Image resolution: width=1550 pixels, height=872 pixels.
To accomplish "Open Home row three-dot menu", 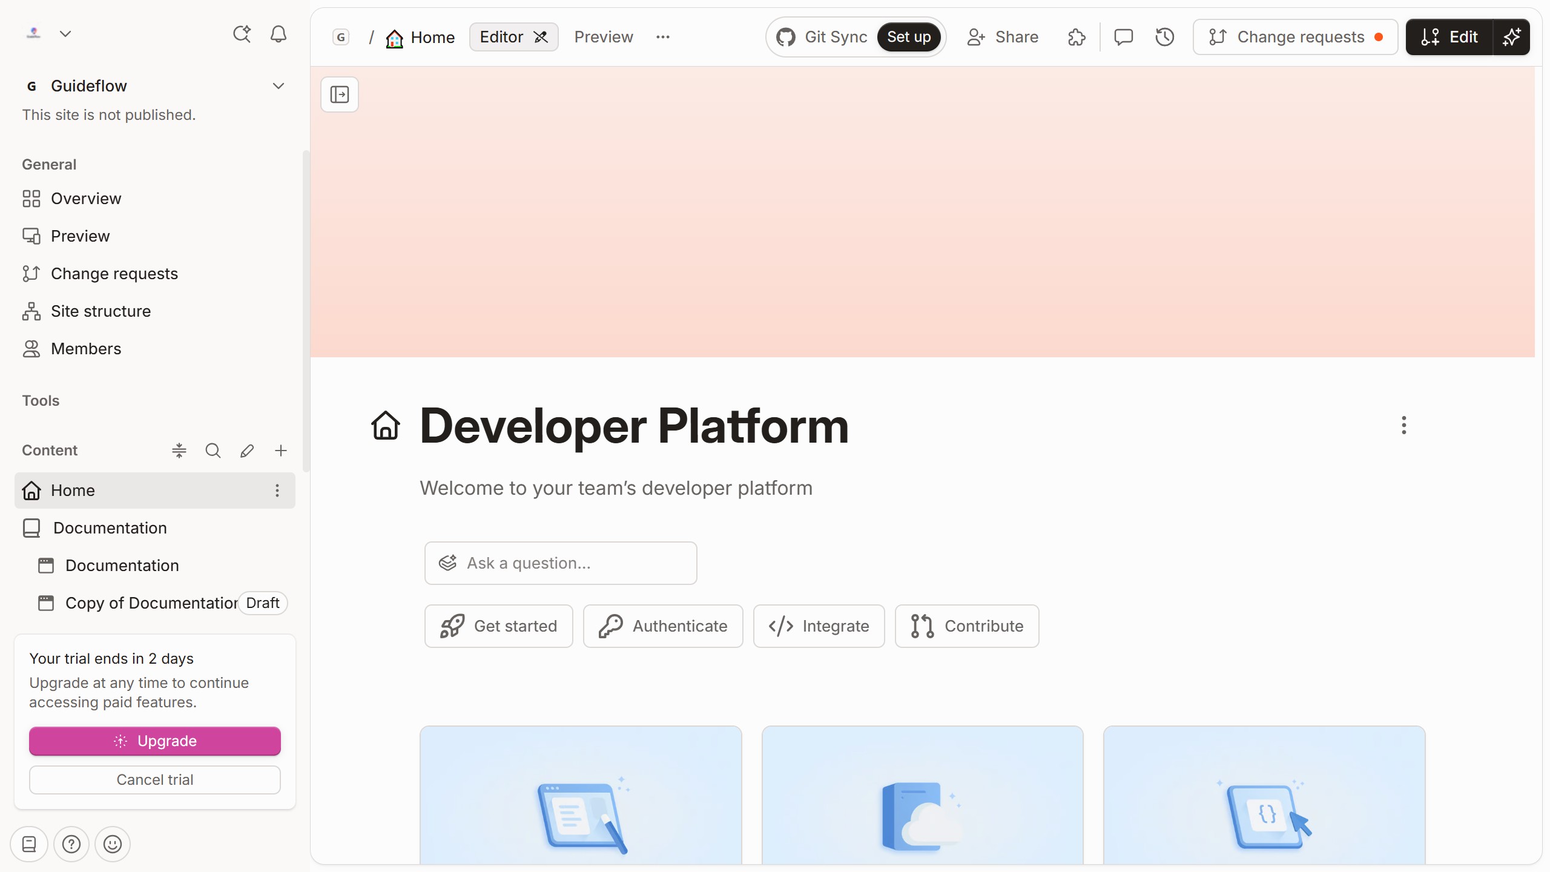I will pos(277,490).
